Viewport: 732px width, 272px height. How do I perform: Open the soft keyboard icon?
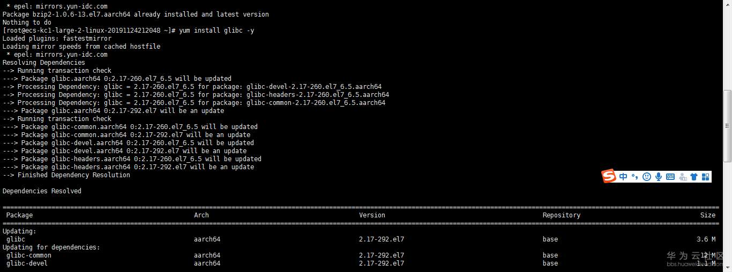pyautogui.click(x=670, y=177)
